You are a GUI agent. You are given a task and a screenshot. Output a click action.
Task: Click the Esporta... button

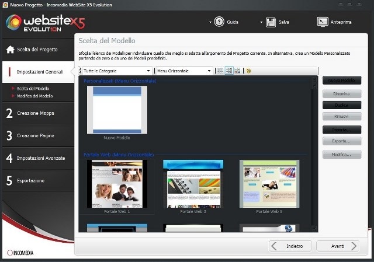tap(342, 141)
